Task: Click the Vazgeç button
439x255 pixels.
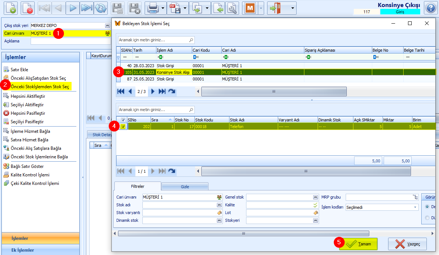Action: pyautogui.click(x=407, y=244)
